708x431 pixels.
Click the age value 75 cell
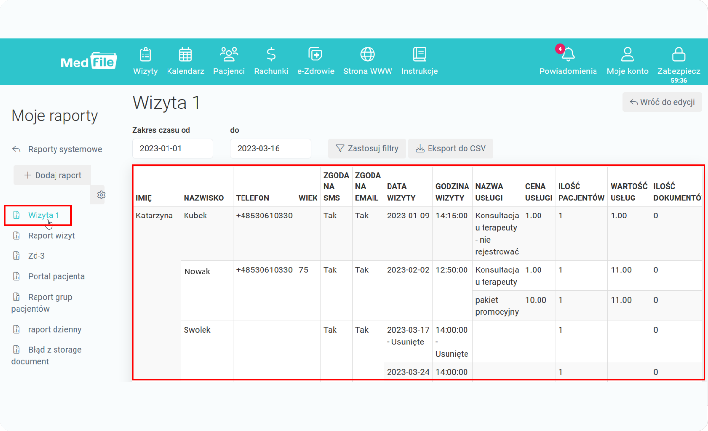click(304, 270)
